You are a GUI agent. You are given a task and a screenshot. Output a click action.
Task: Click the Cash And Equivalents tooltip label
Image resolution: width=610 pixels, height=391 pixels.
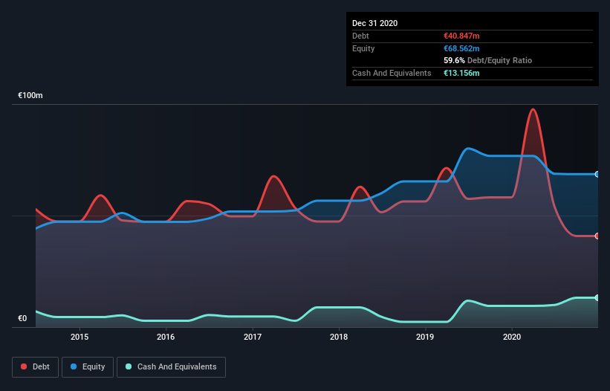pos(392,73)
